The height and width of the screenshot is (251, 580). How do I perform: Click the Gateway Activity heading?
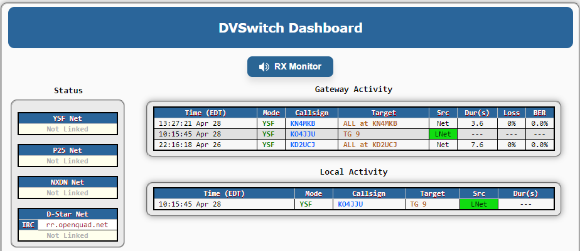tap(353, 90)
